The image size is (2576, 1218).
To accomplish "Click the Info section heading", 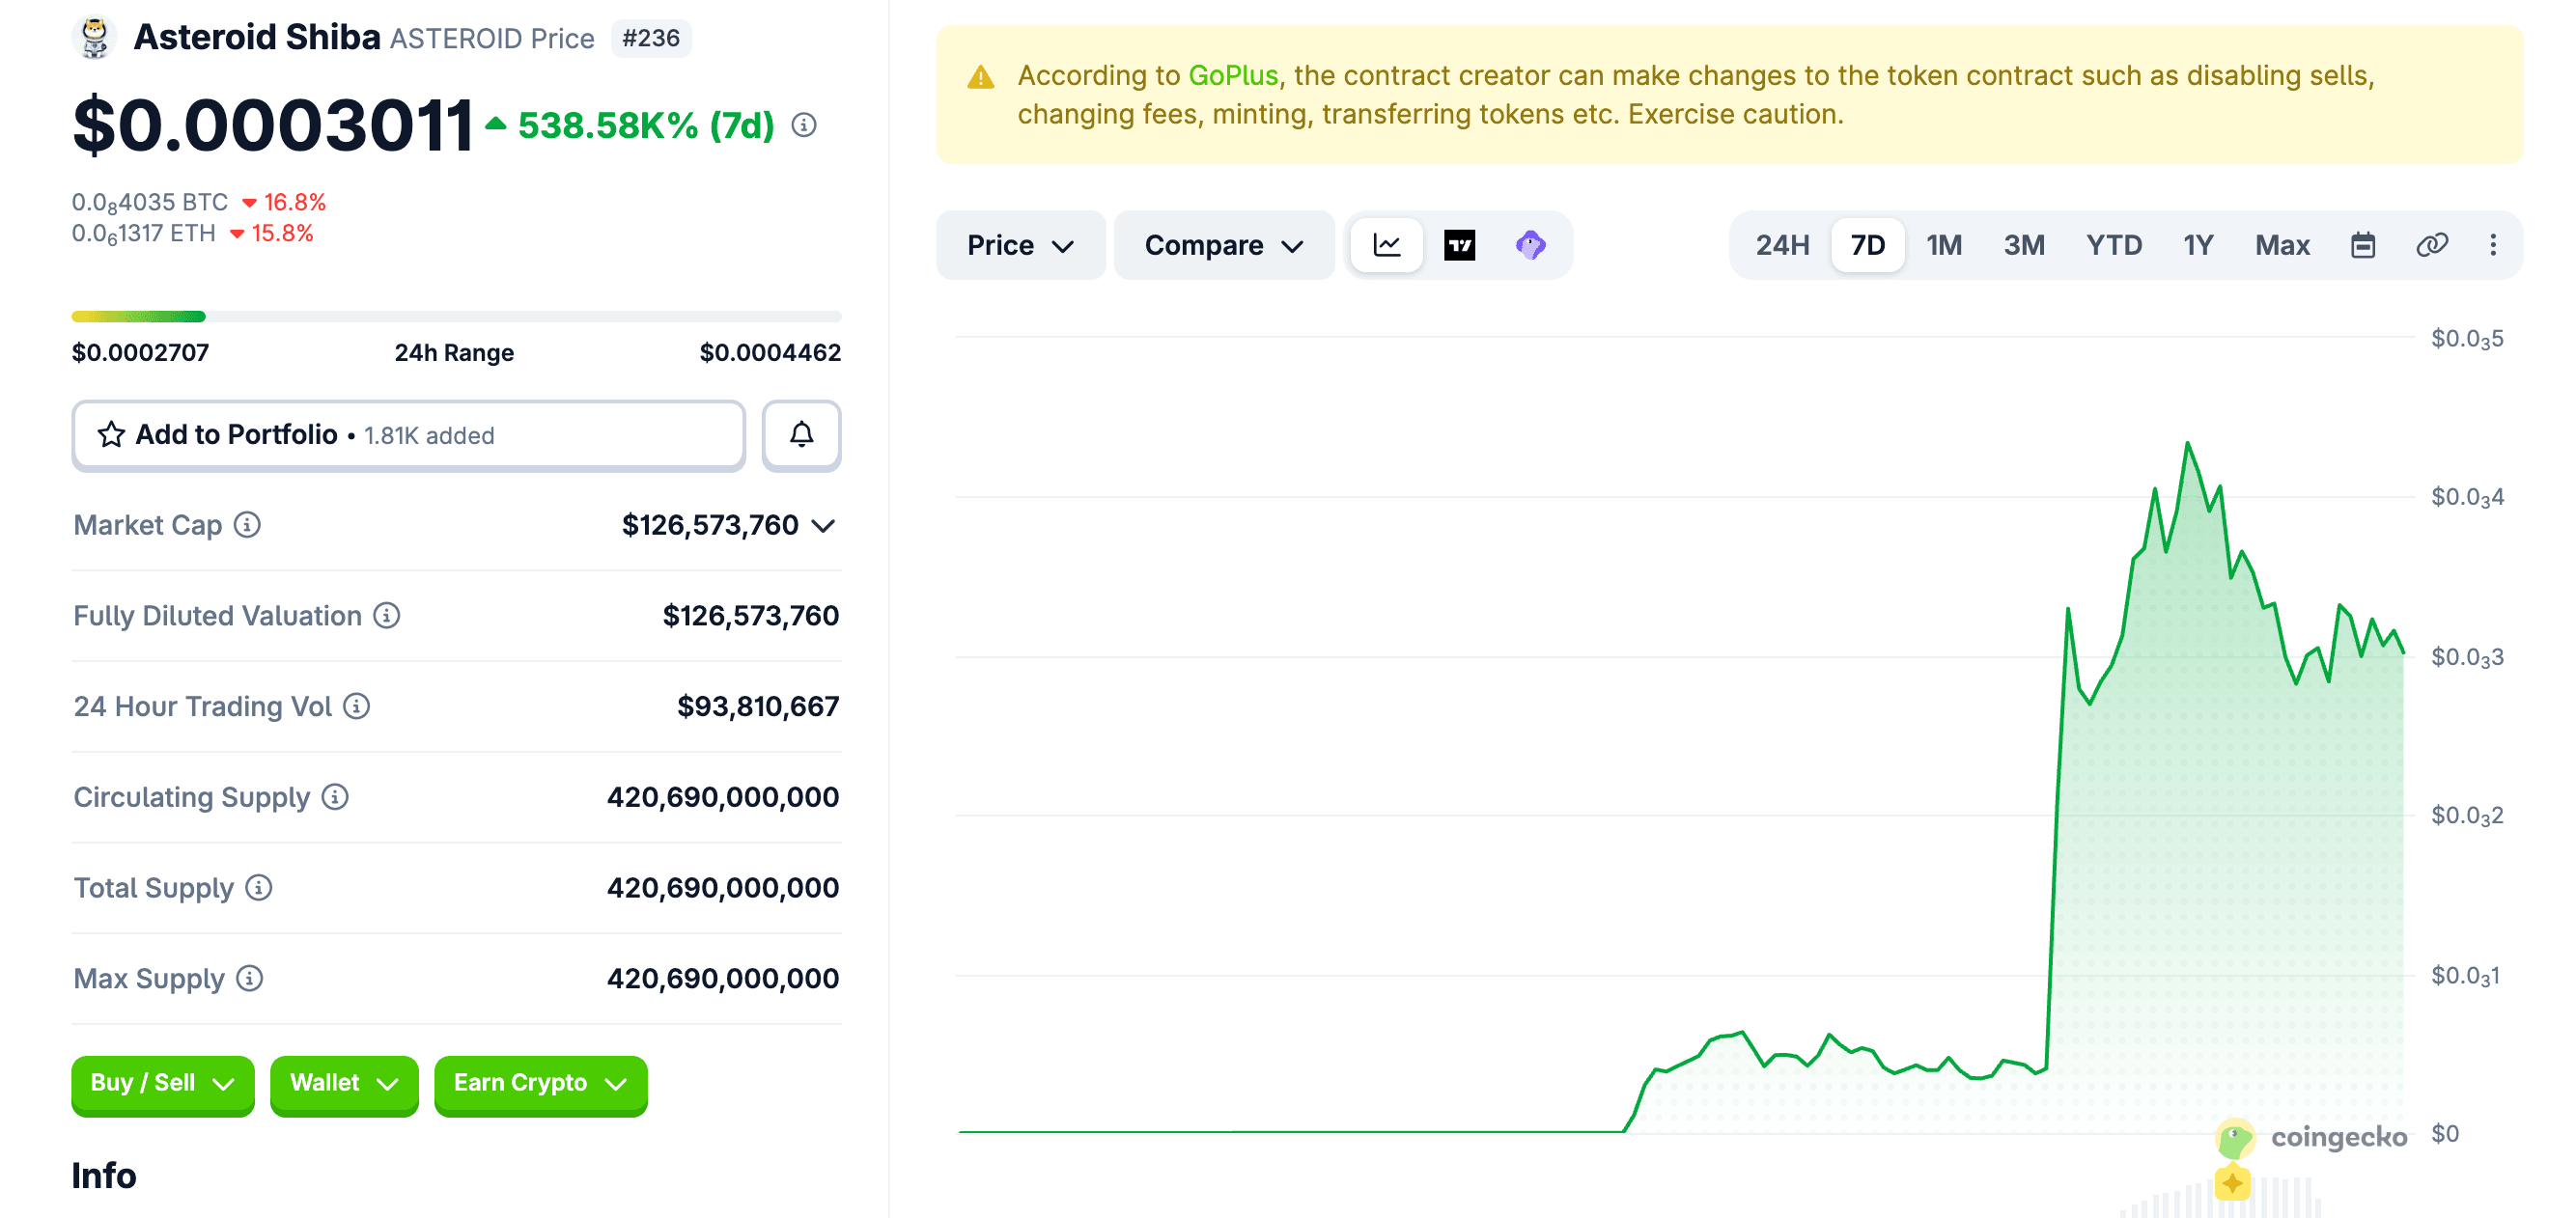I will pyautogui.click(x=104, y=1176).
